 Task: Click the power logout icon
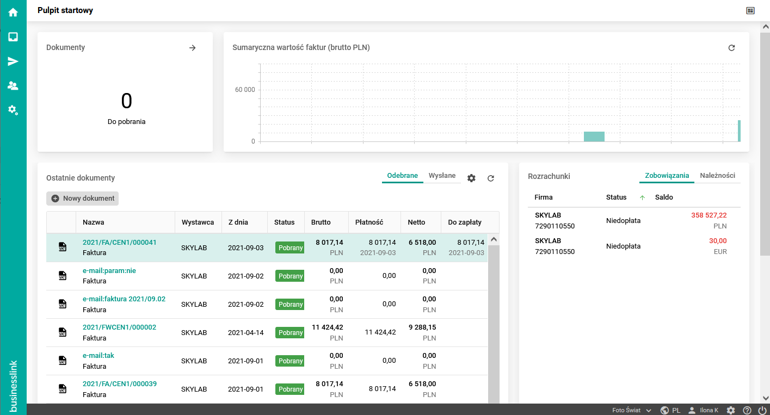(x=762, y=410)
